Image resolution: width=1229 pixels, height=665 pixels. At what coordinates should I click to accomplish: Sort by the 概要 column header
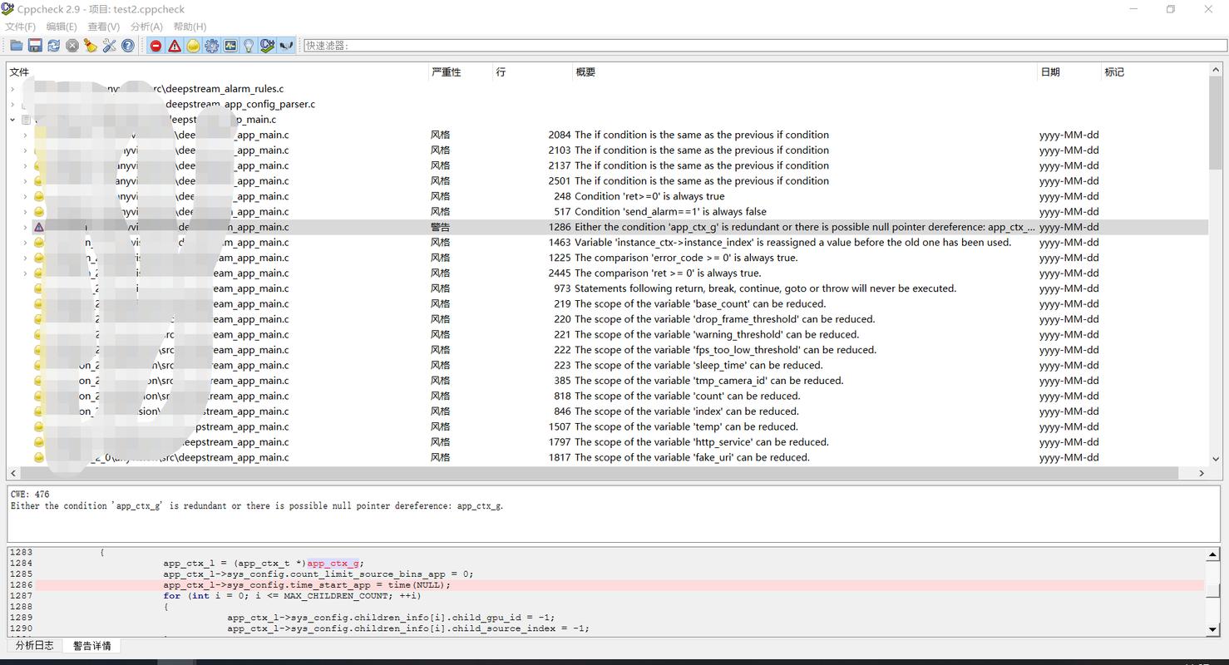805,72
